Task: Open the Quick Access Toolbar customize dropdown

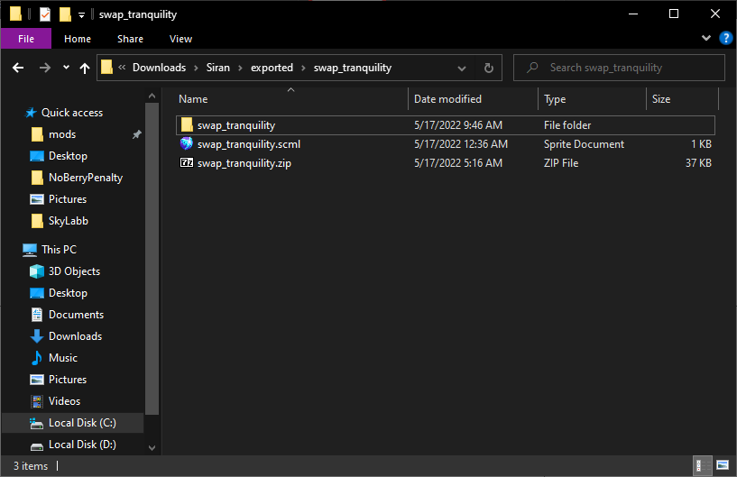Action: [81, 14]
